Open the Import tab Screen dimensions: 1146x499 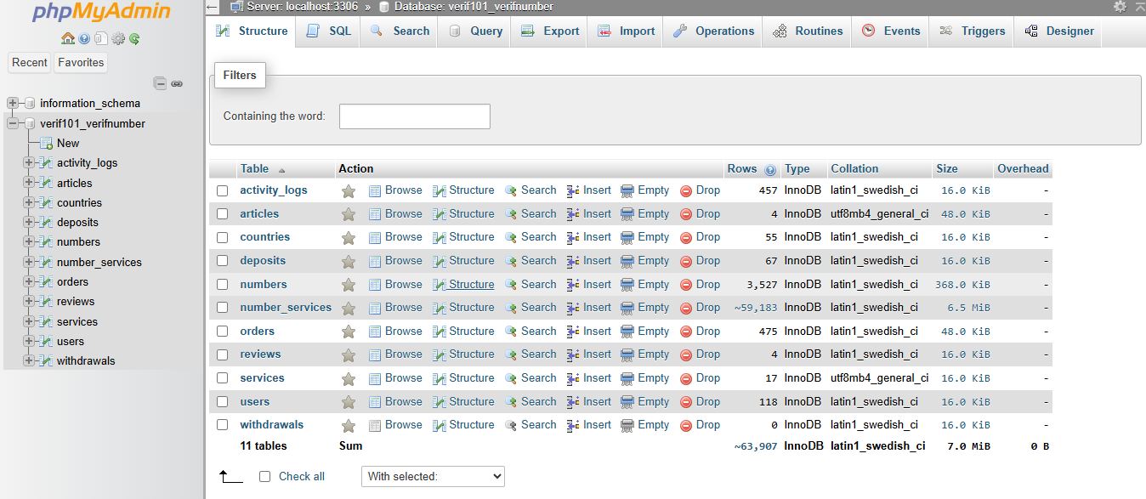(626, 31)
